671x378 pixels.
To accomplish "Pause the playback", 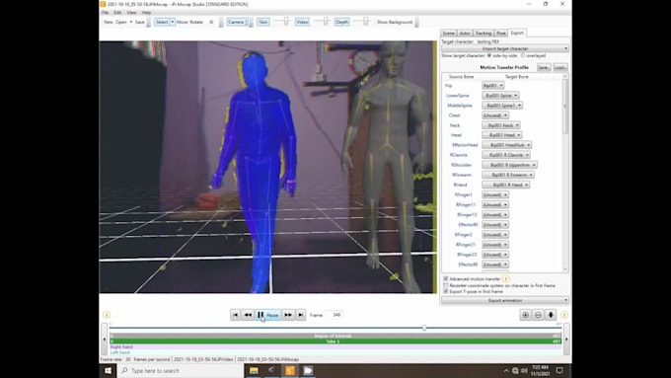I will coord(268,315).
